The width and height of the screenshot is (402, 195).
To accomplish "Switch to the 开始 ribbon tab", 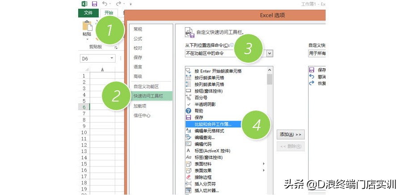I will point(109,13).
